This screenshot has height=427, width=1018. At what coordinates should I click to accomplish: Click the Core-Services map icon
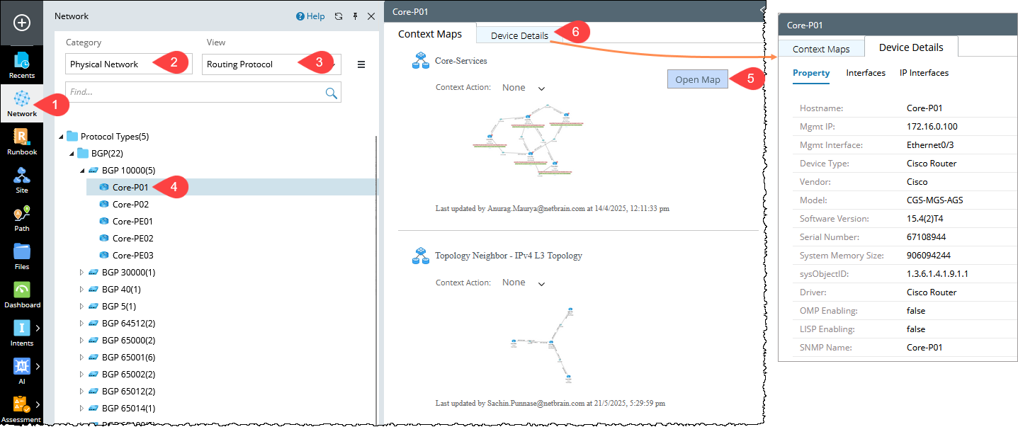pos(421,61)
